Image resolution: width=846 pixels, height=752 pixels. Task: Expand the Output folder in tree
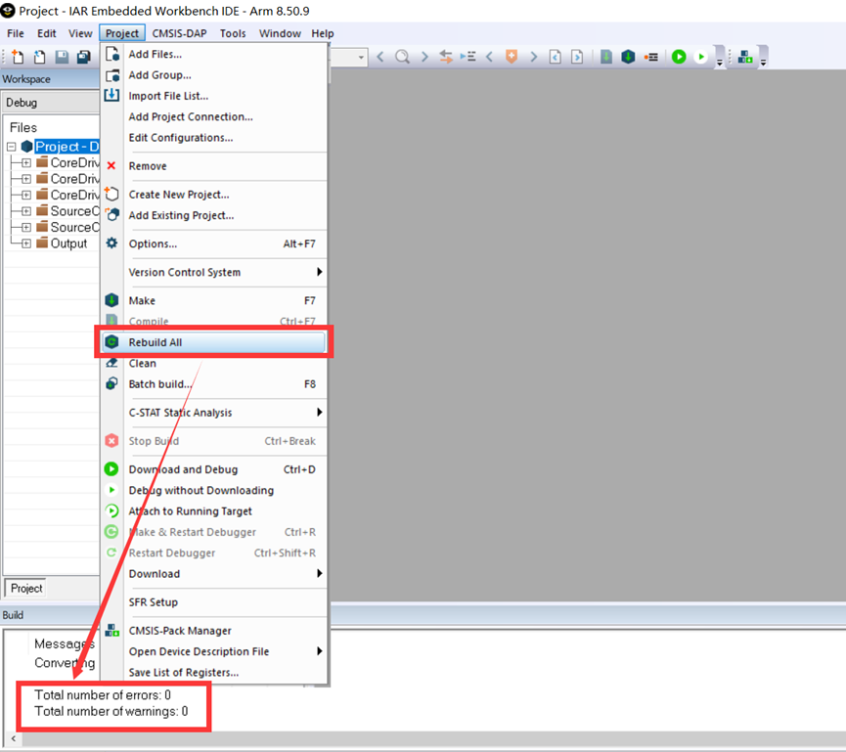click(26, 243)
